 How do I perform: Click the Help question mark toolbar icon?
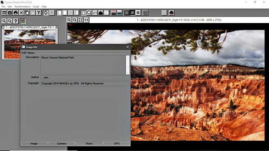[38, 13]
